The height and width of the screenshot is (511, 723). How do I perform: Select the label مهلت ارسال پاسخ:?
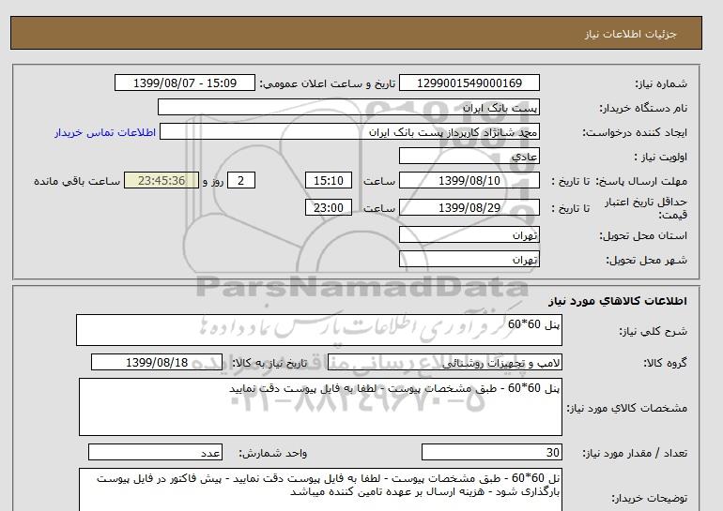643,181
